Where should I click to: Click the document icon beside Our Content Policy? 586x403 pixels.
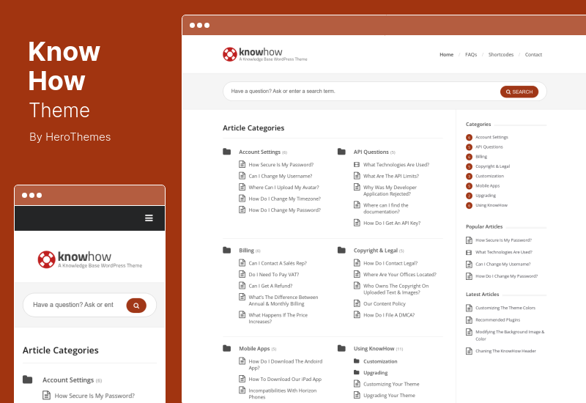[357, 303]
